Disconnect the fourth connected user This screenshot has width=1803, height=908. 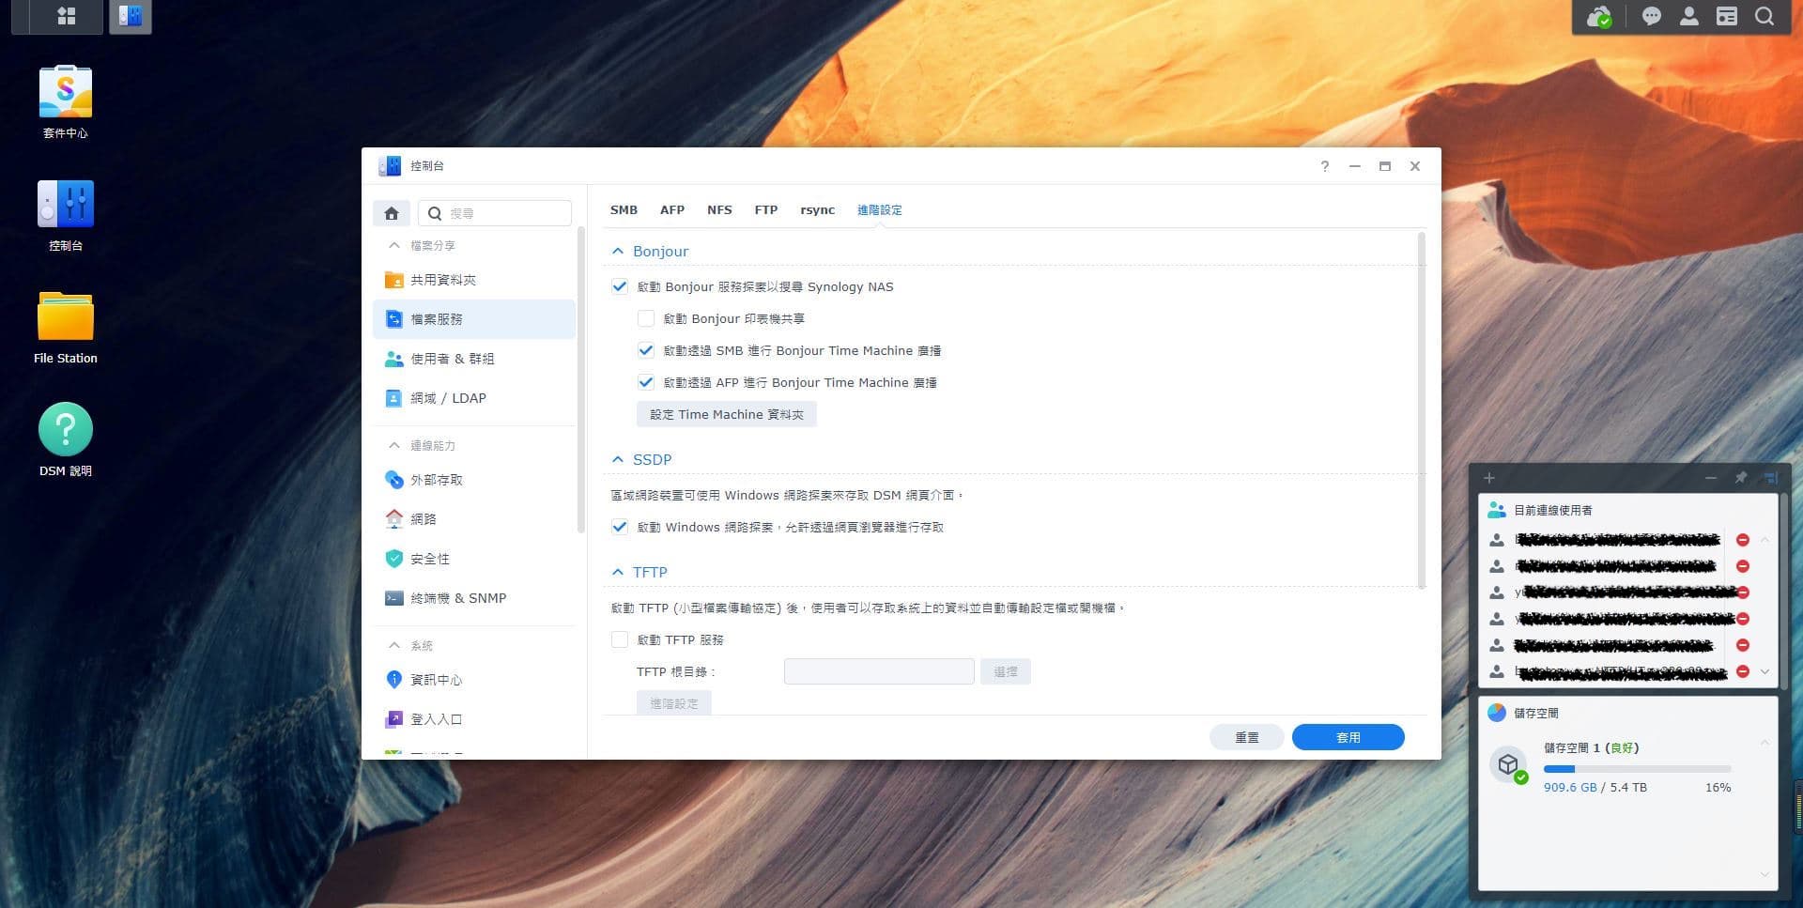(x=1743, y=619)
